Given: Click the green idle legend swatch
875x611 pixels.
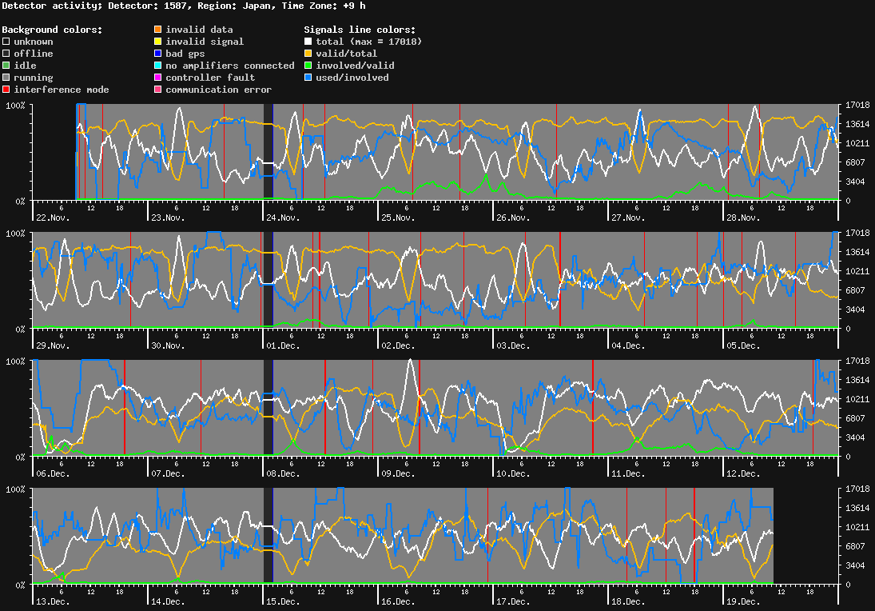Looking at the screenshot, I should pyautogui.click(x=6, y=66).
